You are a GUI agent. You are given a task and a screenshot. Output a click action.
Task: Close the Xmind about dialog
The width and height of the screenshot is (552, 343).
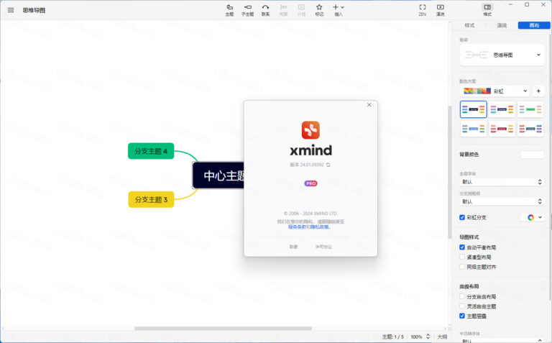tap(369, 104)
